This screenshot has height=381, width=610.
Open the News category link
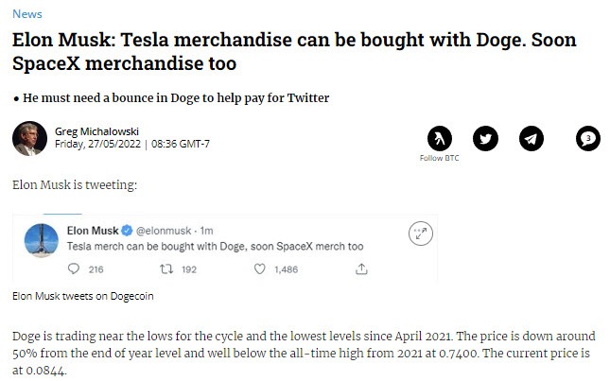[x=27, y=14]
